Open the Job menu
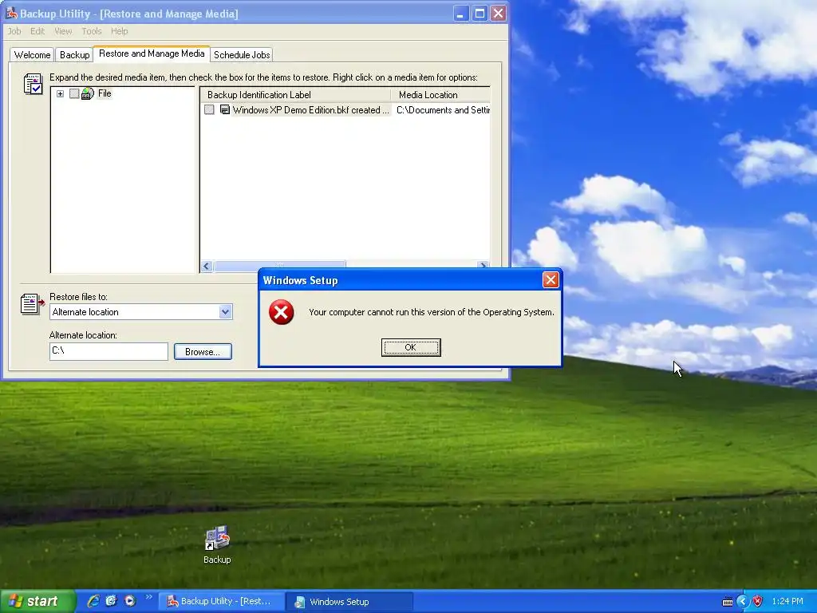The width and height of the screenshot is (817, 613). point(14,31)
